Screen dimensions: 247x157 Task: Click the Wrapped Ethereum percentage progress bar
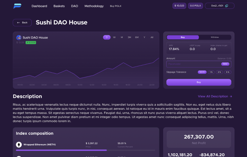pos(85,150)
